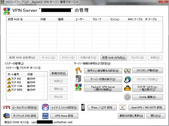This screenshot has height=126, width=169.
Task: Open TCP/IP コネクション一覧の表示(Y)
Action: coord(147,88)
